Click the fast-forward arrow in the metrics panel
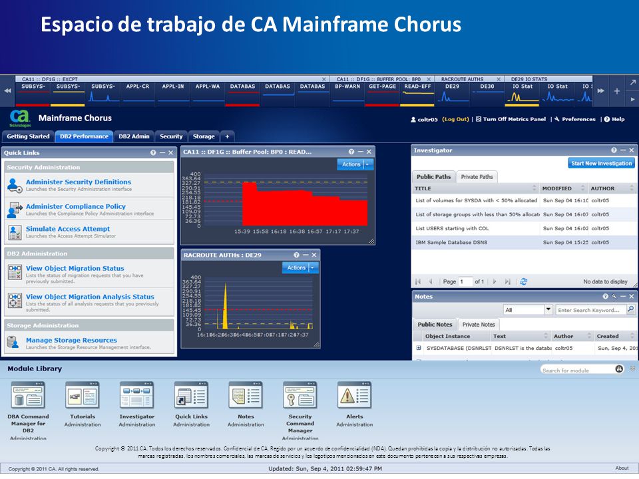 click(x=600, y=91)
